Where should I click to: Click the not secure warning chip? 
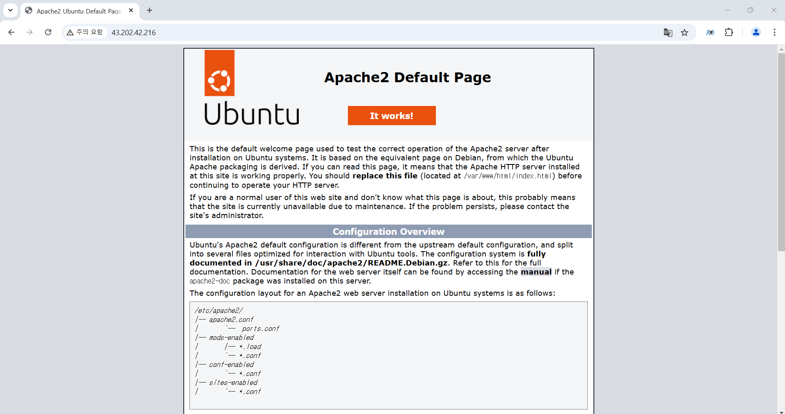click(85, 32)
